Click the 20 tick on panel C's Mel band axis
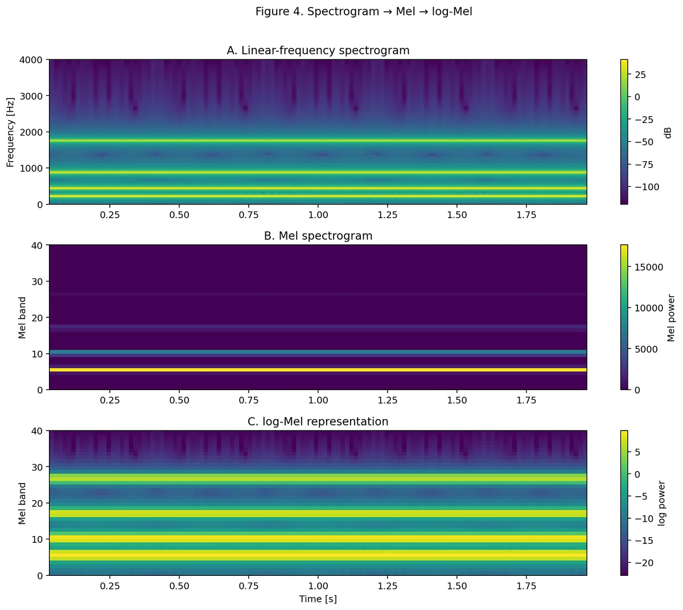 (38, 503)
